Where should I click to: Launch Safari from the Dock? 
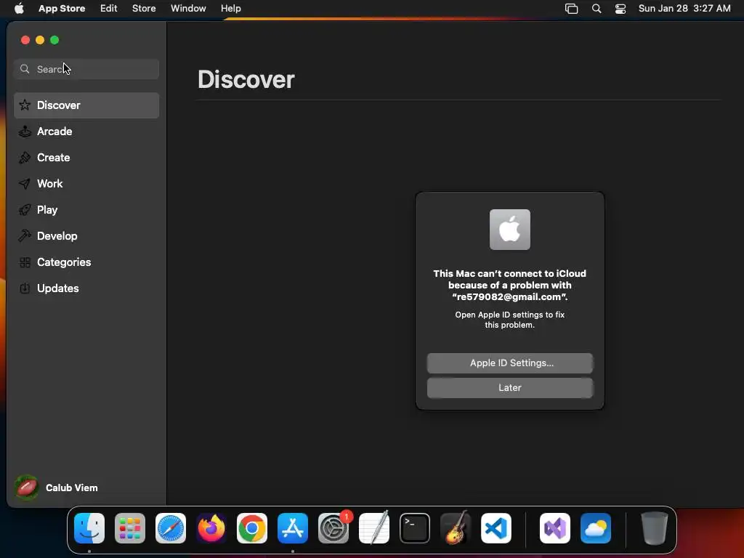(x=171, y=528)
